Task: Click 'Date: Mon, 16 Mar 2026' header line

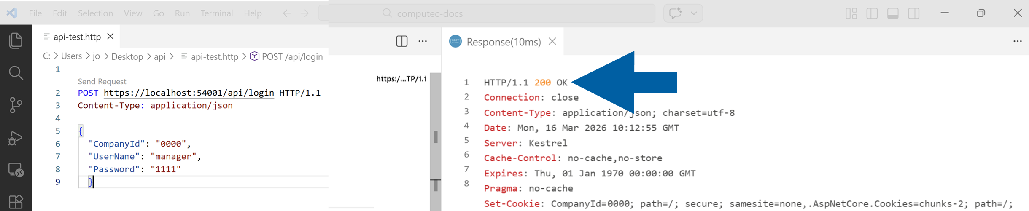Action: pos(581,128)
